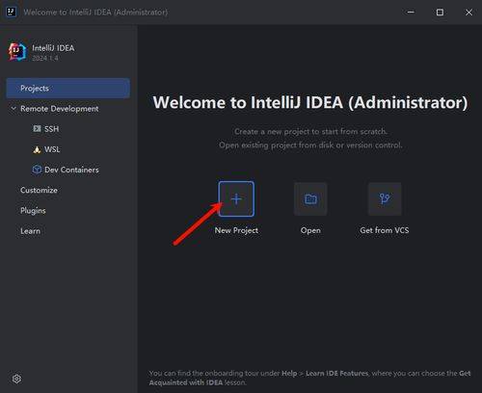Click the IntelliJ title bar app icon
482x393 pixels.
[12, 13]
